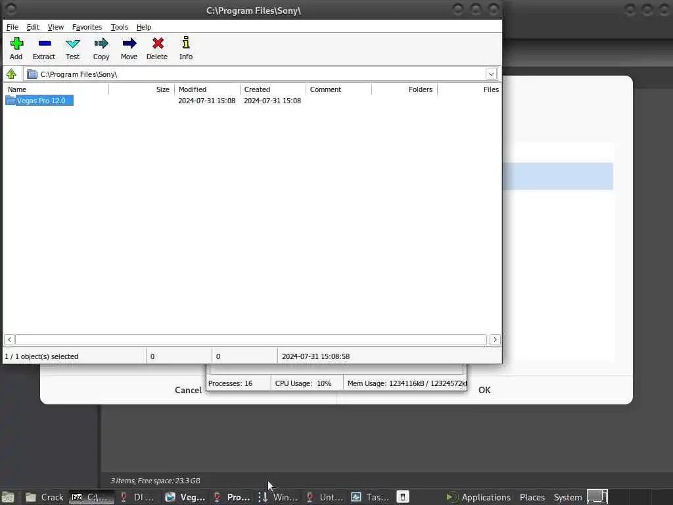
Task: Sort by the Folders column header
Action: pos(404,89)
